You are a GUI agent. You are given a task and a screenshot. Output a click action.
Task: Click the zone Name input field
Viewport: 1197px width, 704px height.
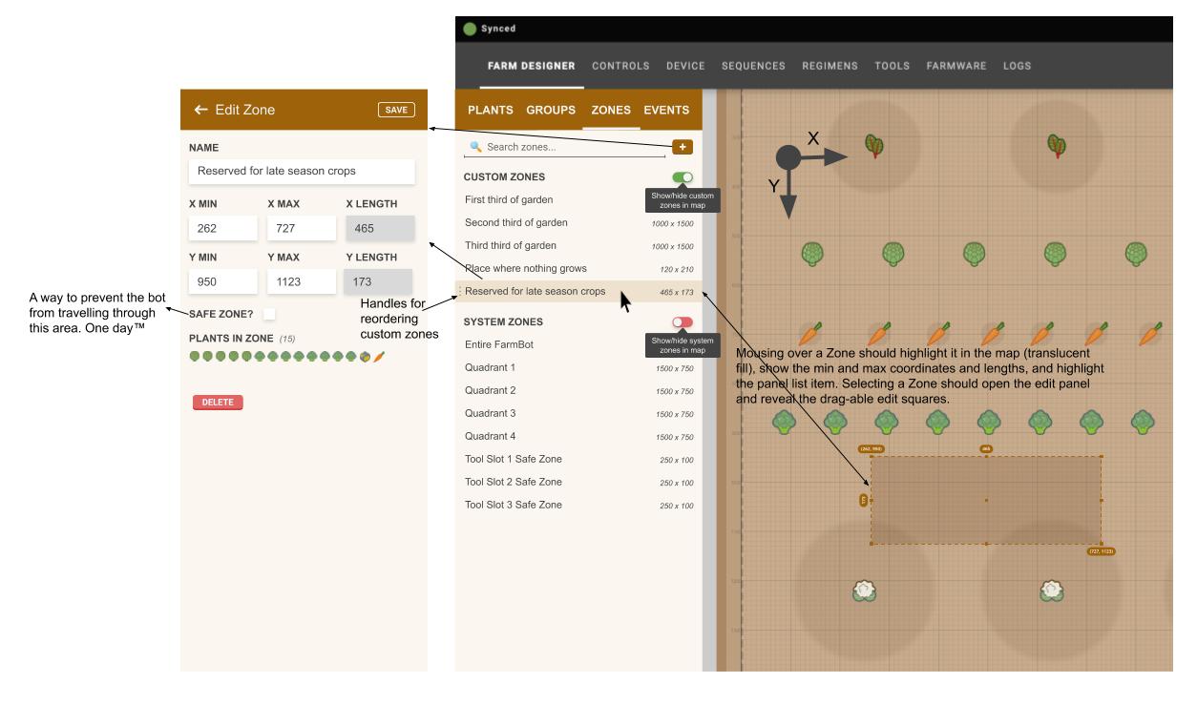[302, 172]
